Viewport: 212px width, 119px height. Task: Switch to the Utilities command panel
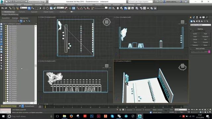207,17
